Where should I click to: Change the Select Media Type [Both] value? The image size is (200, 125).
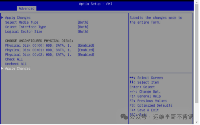click(83, 22)
